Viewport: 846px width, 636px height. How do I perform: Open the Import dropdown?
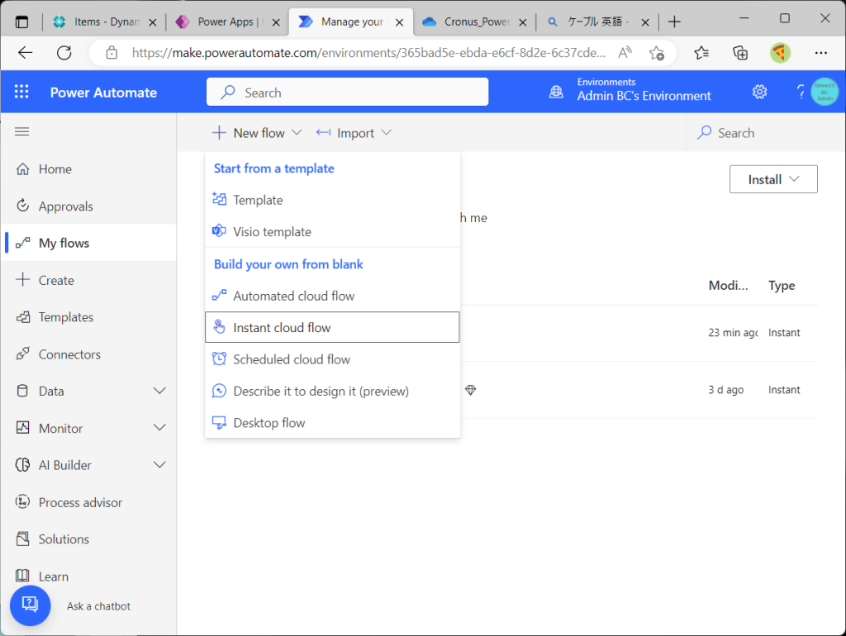click(354, 133)
